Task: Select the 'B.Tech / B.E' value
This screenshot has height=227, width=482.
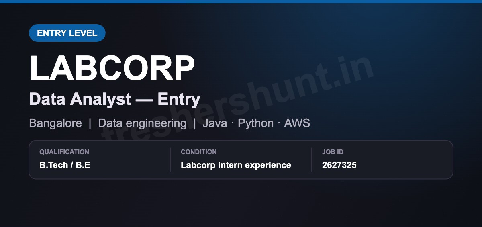Action: 65,165
